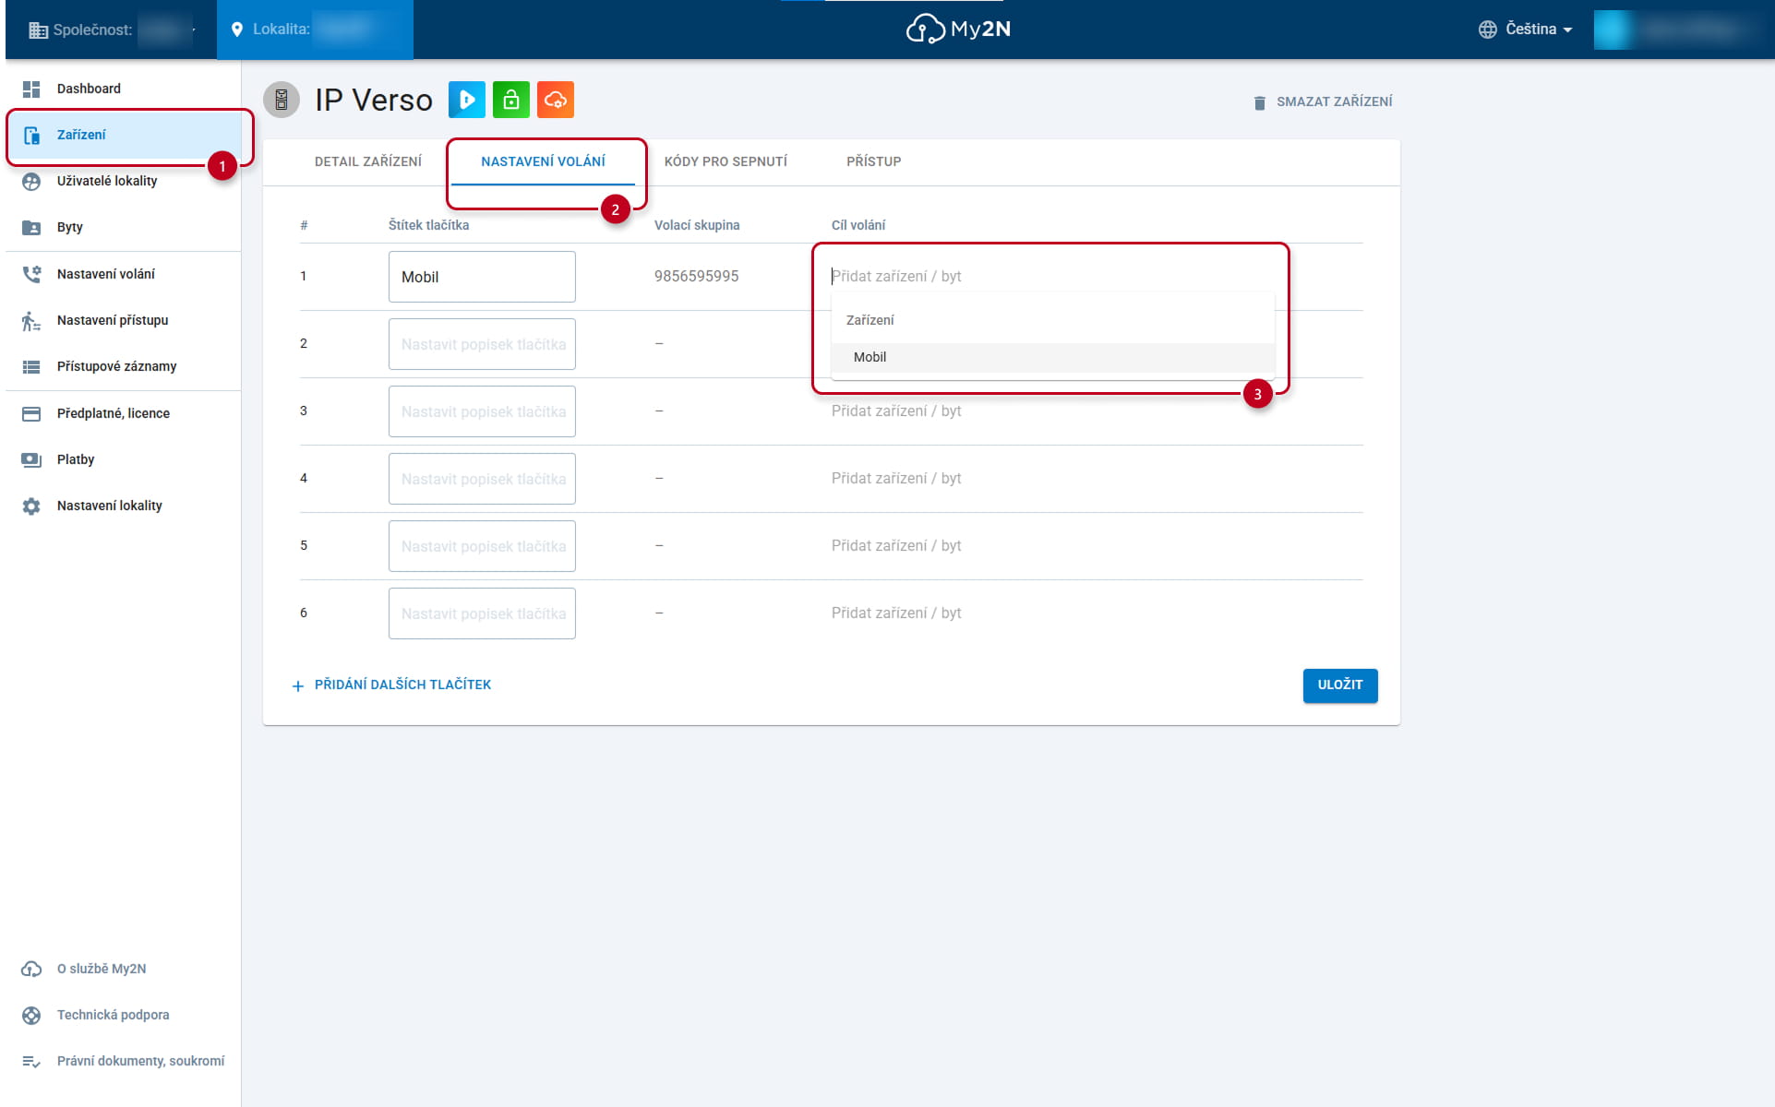Click the globe language icon

click(1488, 30)
